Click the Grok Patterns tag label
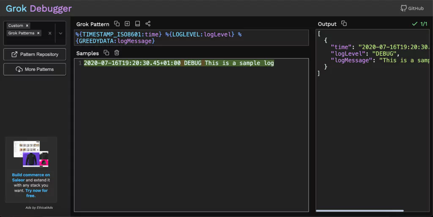 coord(21,33)
